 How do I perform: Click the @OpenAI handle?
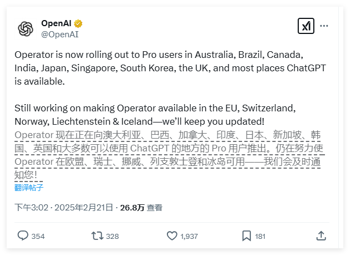(x=60, y=34)
